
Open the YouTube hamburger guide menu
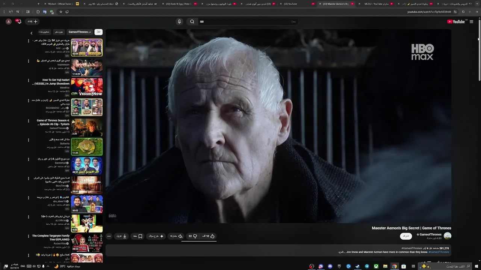(471, 22)
